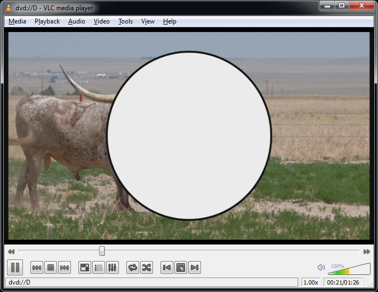Open the DVD menu icon
The height and width of the screenshot is (292, 378).
181,267
